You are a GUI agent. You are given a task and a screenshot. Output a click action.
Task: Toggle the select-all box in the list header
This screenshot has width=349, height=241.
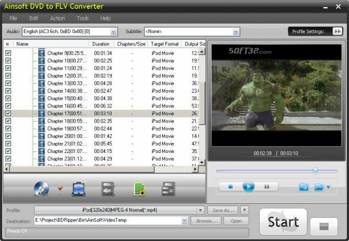point(7,44)
